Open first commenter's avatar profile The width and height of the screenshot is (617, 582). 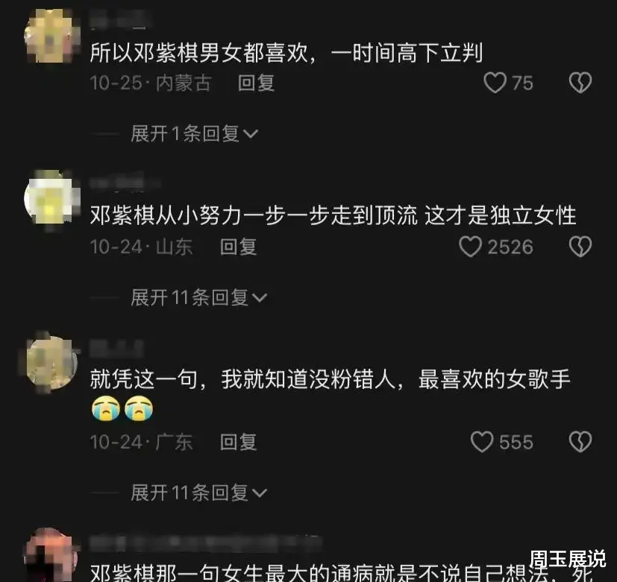tap(52, 37)
